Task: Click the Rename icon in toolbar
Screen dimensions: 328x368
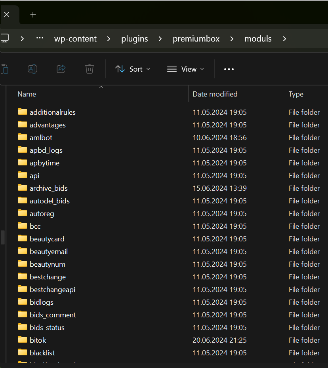Action: tap(32, 69)
